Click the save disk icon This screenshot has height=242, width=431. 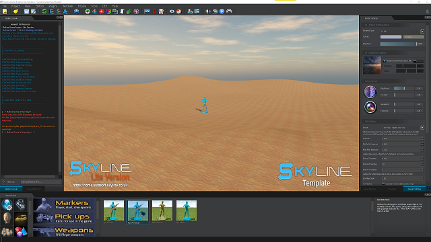tap(26, 11)
